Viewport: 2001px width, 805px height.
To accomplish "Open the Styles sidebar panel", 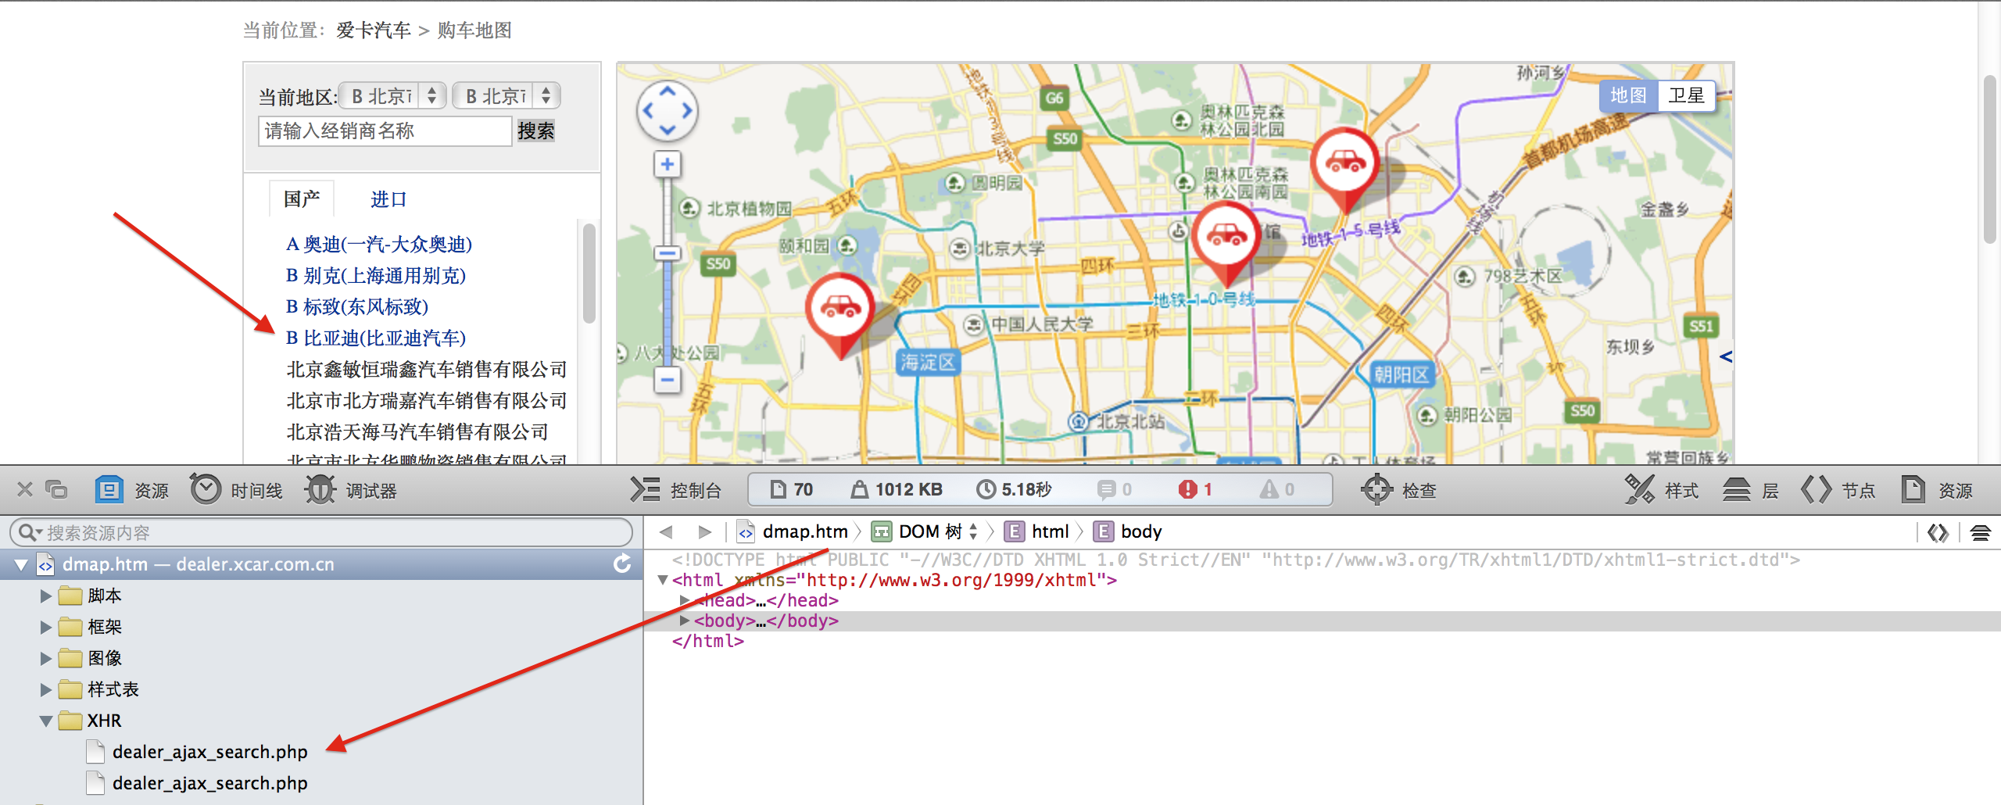I will 1661,490.
